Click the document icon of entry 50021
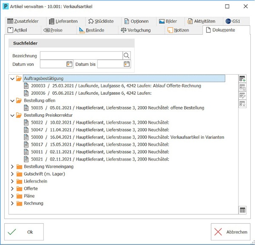The width and height of the screenshot is (255, 245). tap(26, 159)
